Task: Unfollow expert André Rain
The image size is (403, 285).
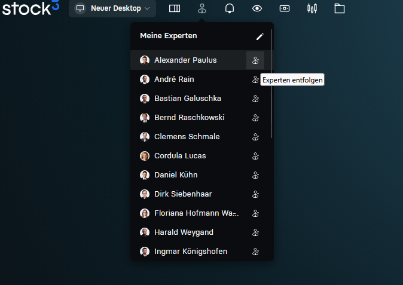Action: pyautogui.click(x=255, y=79)
